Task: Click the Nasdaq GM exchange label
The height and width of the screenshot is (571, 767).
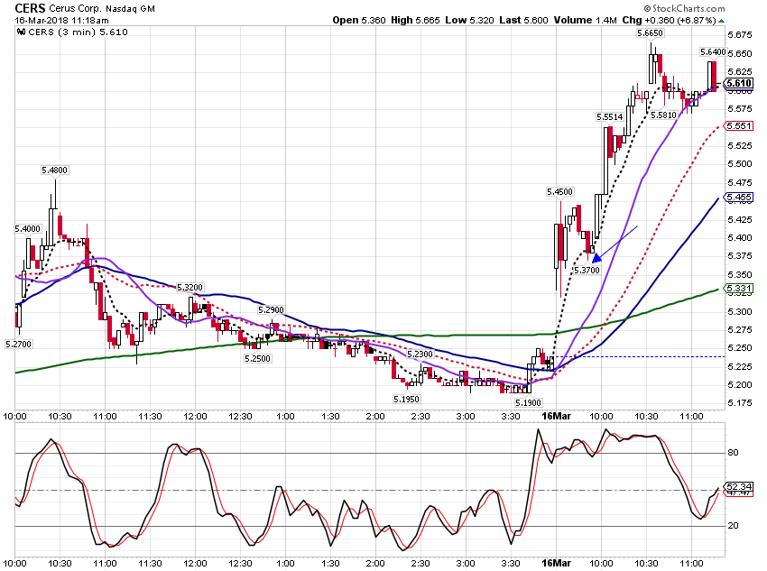Action: tap(129, 9)
